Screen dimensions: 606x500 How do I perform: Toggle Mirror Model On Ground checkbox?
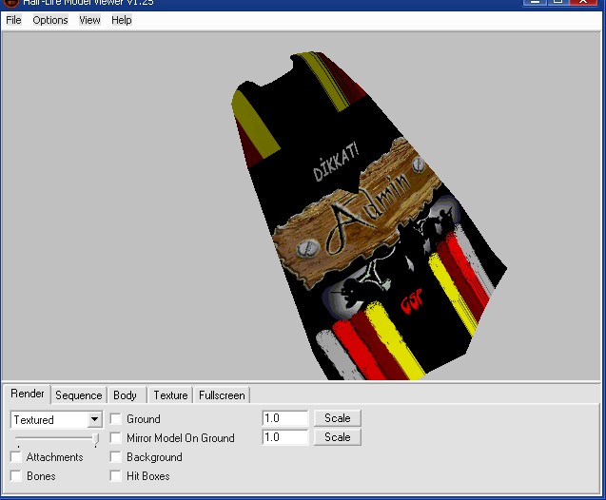pos(116,438)
